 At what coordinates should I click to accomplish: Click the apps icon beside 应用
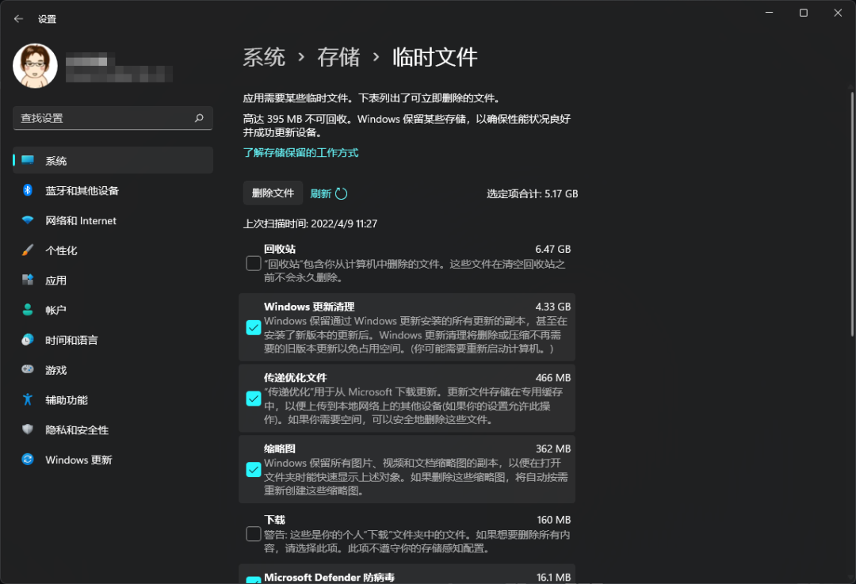[28, 280]
